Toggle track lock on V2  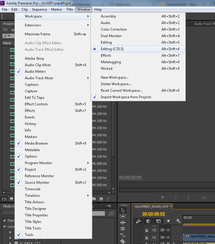[x=147, y=230]
